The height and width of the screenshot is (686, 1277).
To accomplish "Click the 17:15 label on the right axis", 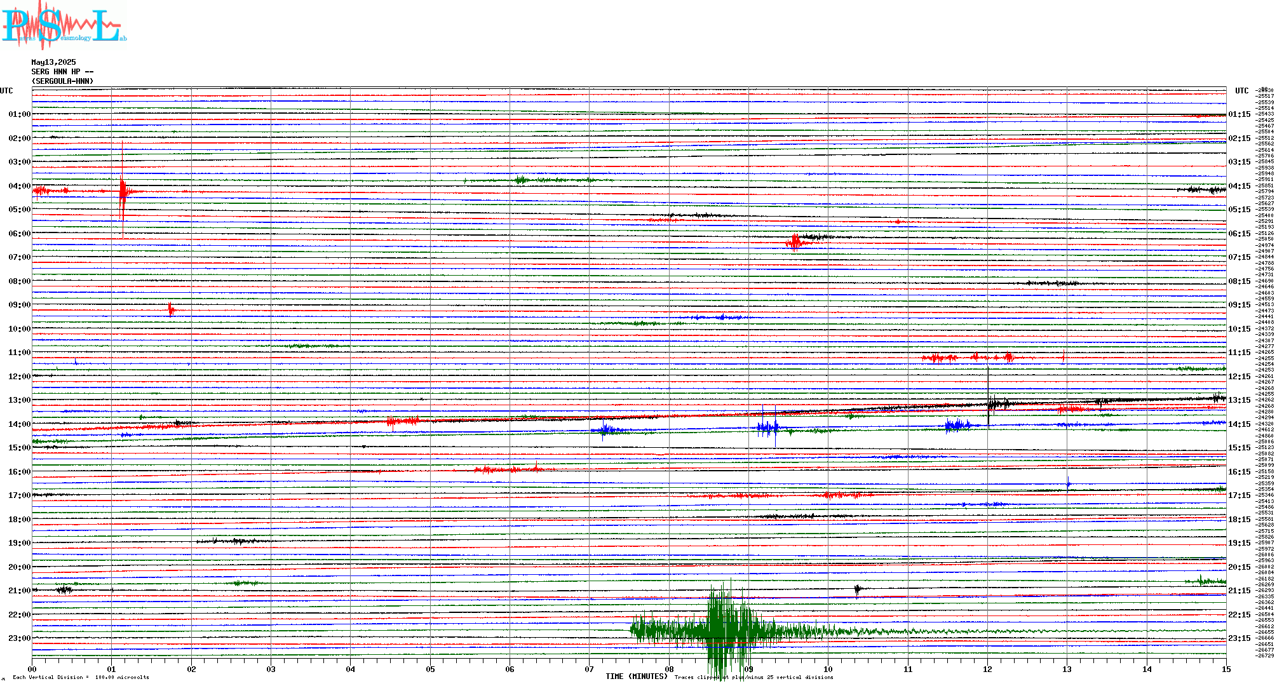I will (1240, 495).
